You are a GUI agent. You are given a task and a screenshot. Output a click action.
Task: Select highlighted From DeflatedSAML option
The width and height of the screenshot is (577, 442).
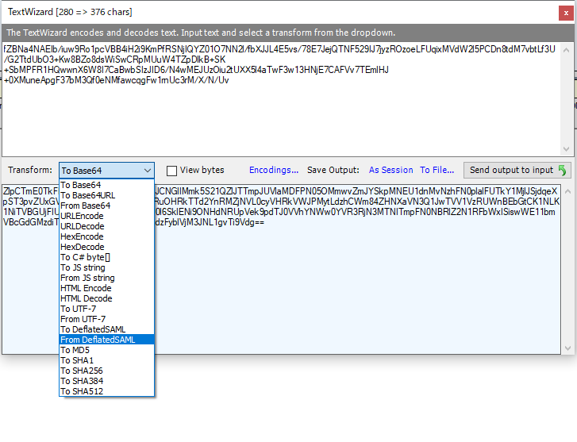coord(106,340)
